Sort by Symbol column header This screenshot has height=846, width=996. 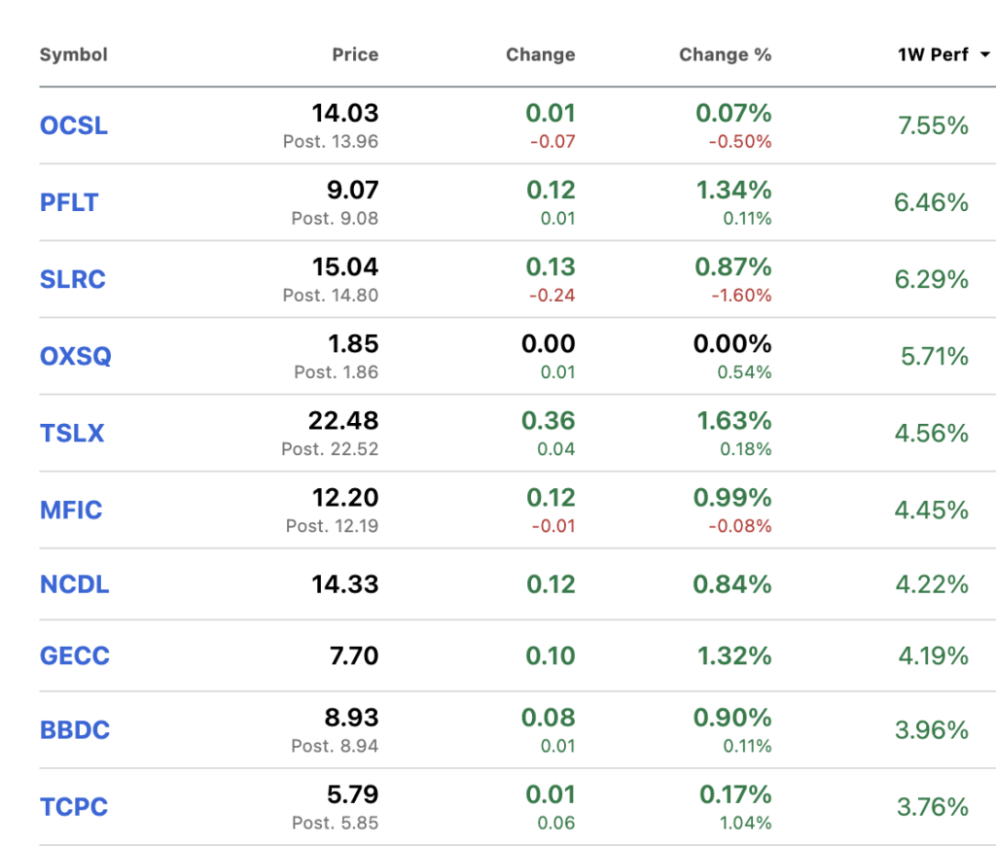click(74, 55)
